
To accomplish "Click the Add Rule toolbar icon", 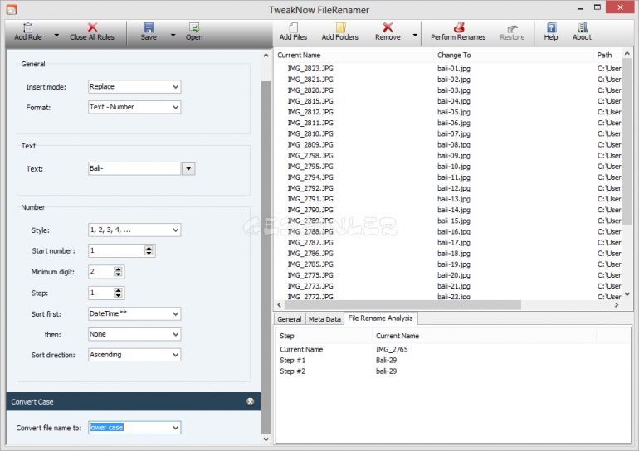I will coord(27,27).
